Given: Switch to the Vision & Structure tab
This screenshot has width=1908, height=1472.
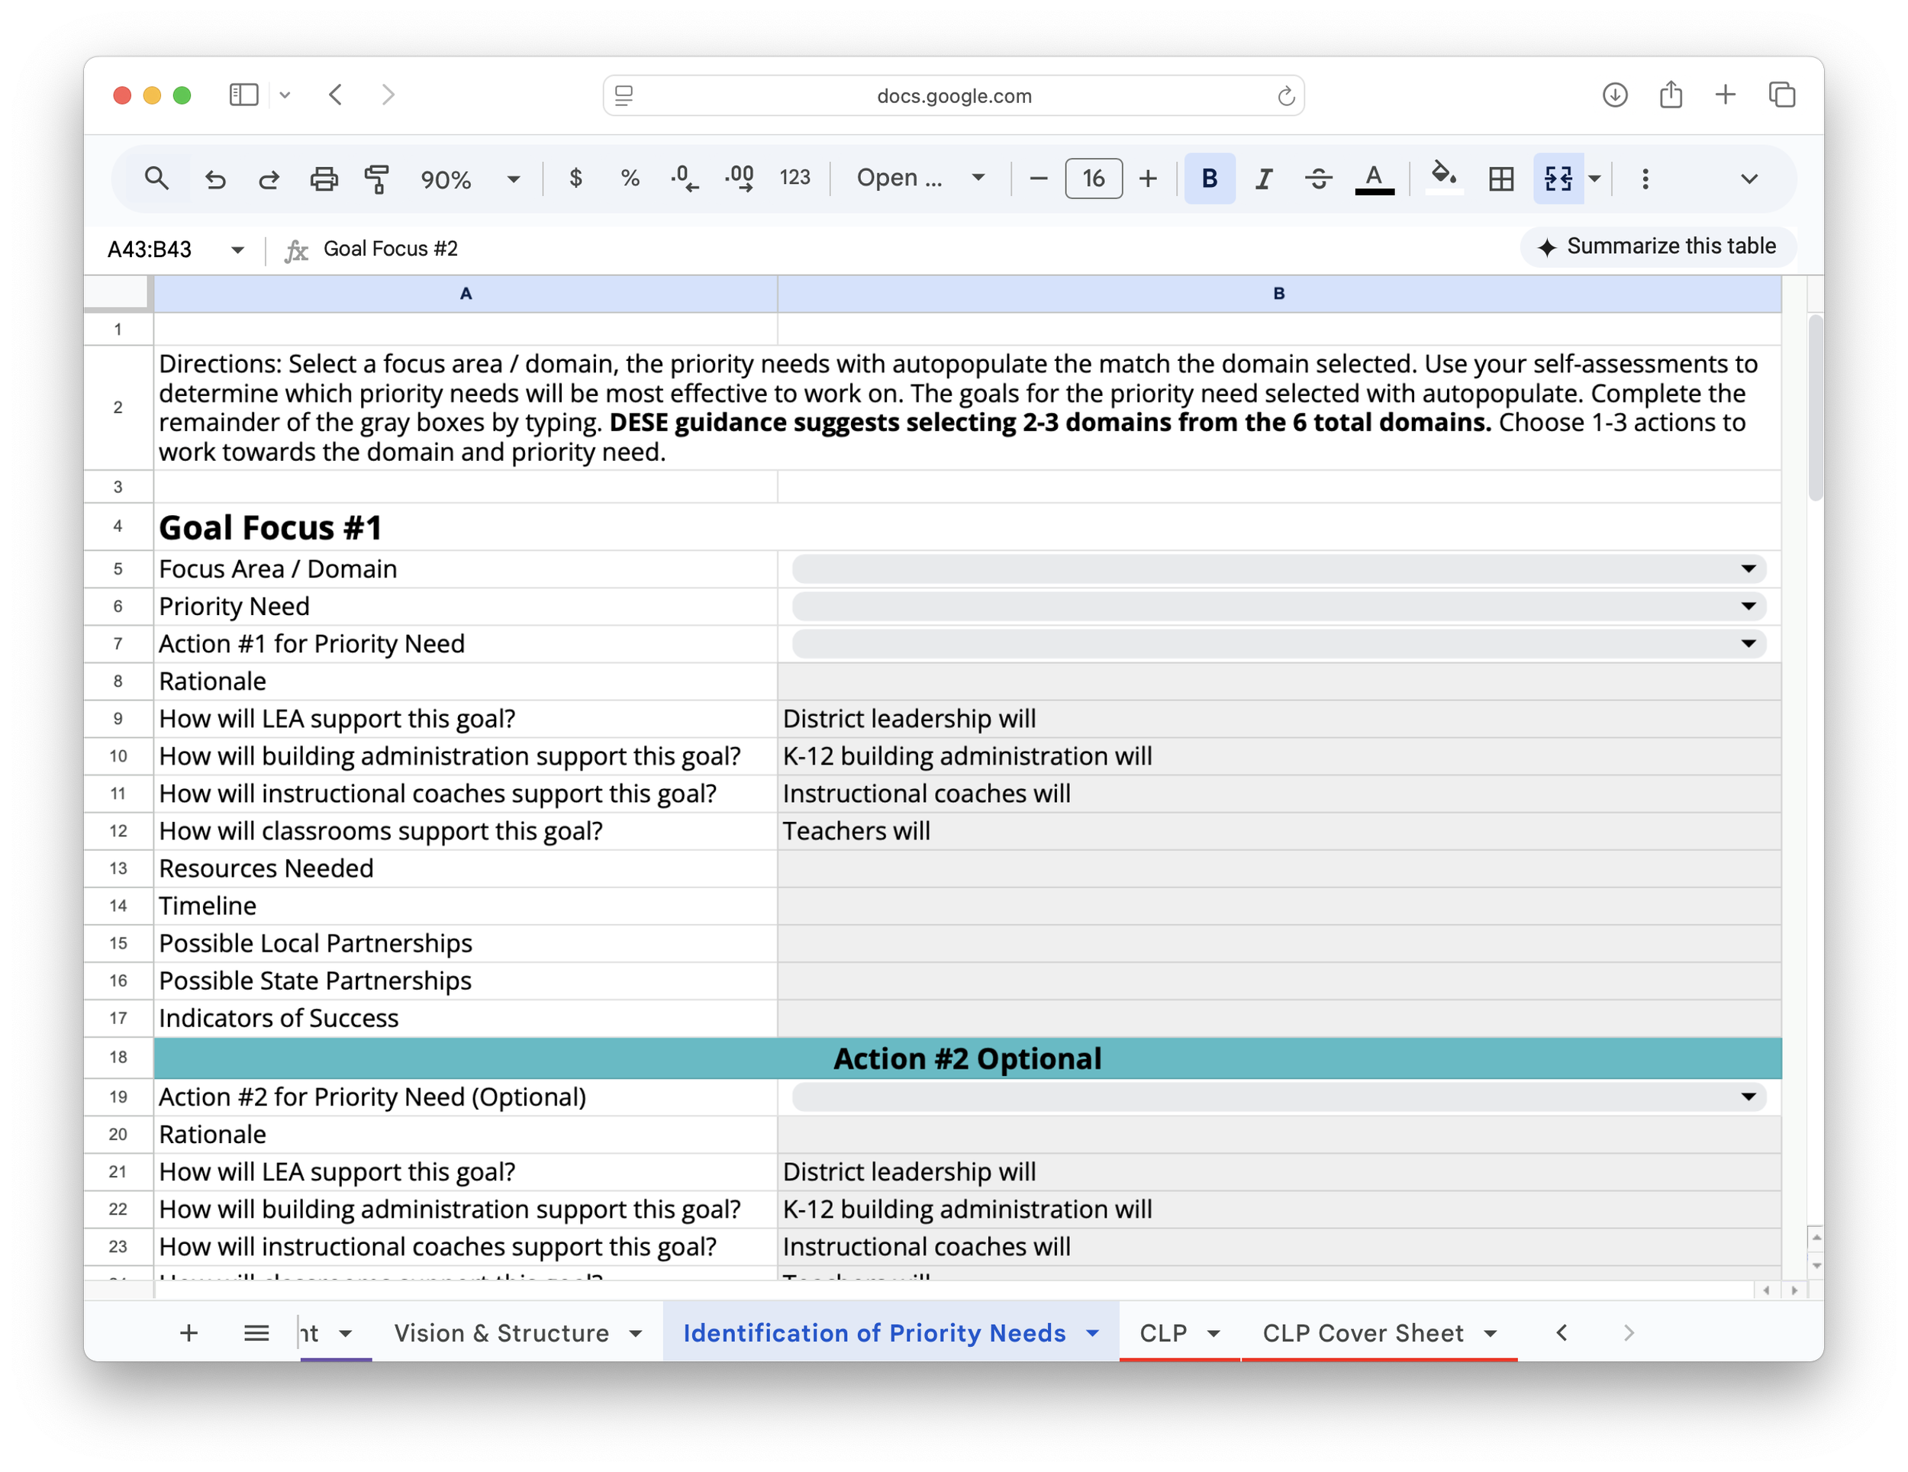Looking at the screenshot, I should [501, 1333].
